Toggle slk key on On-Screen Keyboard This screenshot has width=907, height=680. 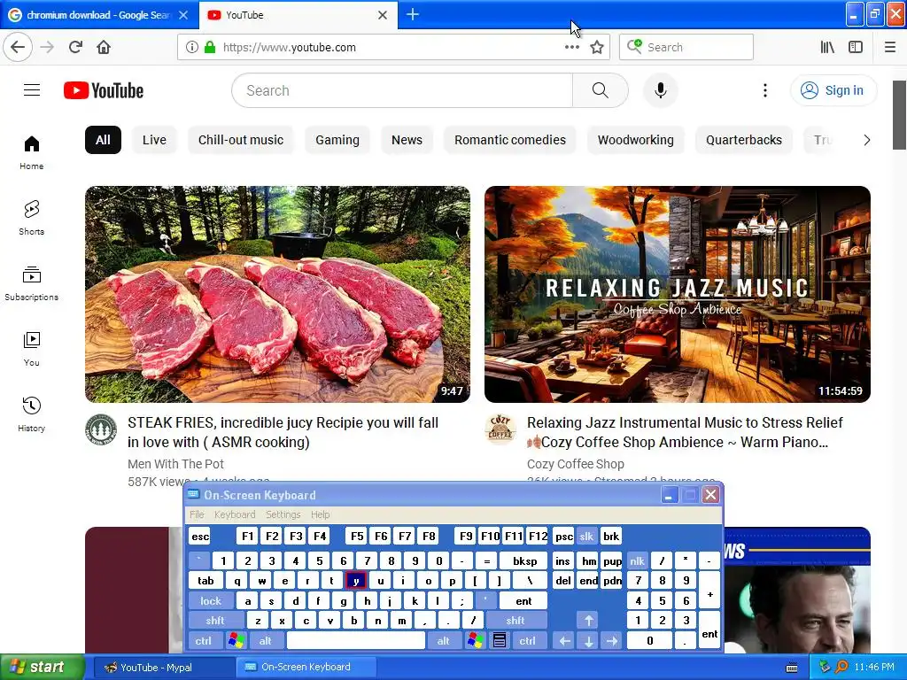pos(586,536)
